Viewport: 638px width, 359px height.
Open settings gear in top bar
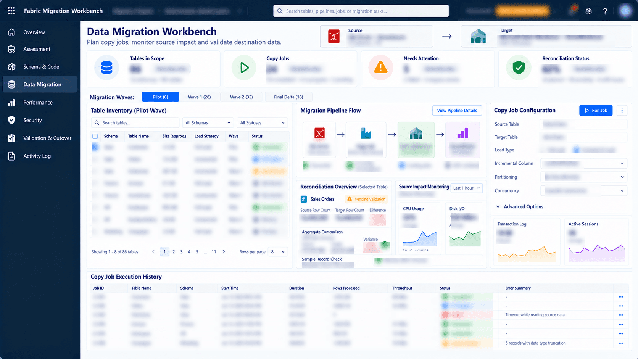(588, 11)
